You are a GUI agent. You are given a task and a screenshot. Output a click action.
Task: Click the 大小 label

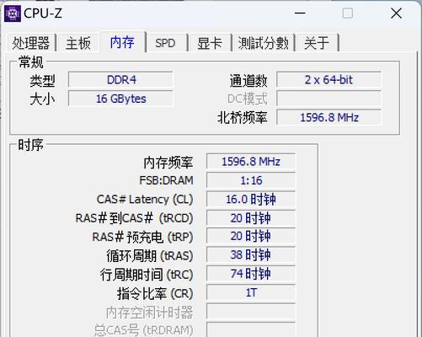click(x=42, y=99)
